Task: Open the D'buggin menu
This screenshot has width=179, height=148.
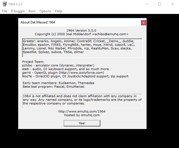Action: pos(18,11)
